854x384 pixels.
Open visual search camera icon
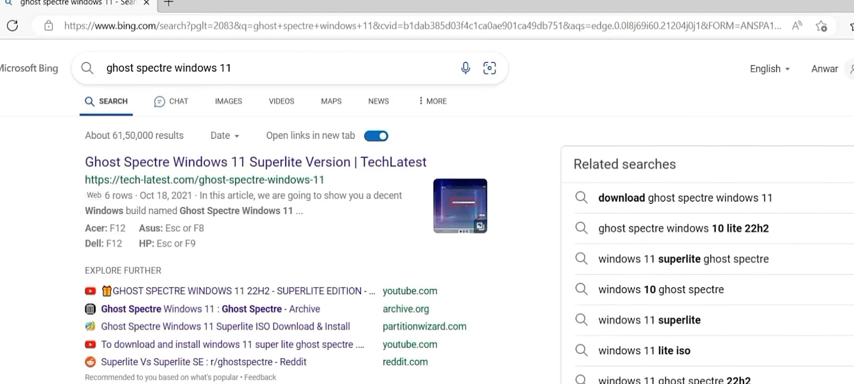pyautogui.click(x=489, y=68)
